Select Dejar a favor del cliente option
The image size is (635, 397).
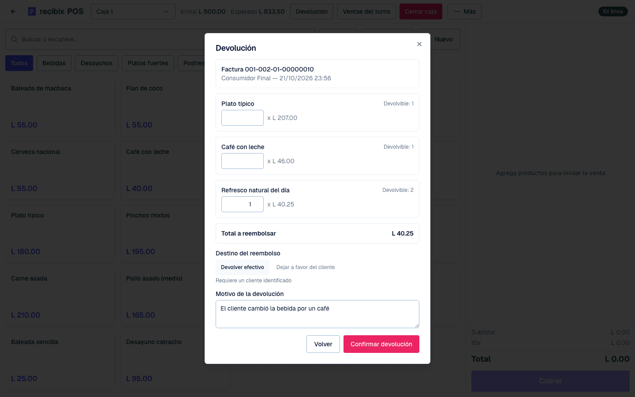pos(306,267)
